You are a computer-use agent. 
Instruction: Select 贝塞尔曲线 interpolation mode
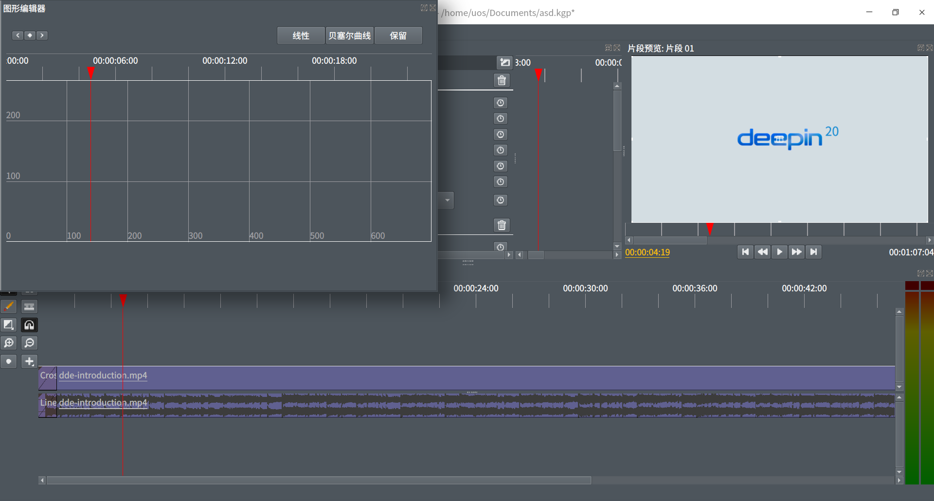pos(349,36)
